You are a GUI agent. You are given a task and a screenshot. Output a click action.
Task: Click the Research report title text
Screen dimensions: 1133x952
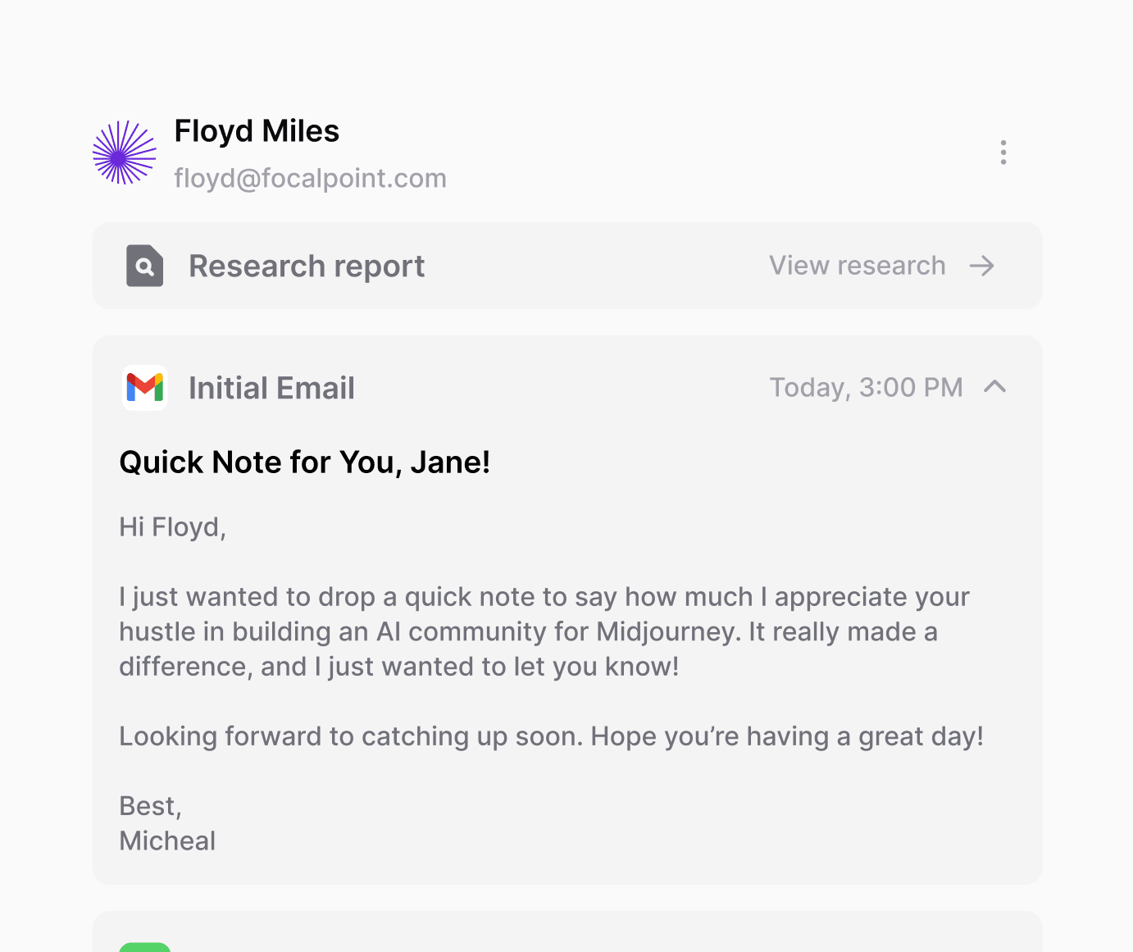click(307, 266)
